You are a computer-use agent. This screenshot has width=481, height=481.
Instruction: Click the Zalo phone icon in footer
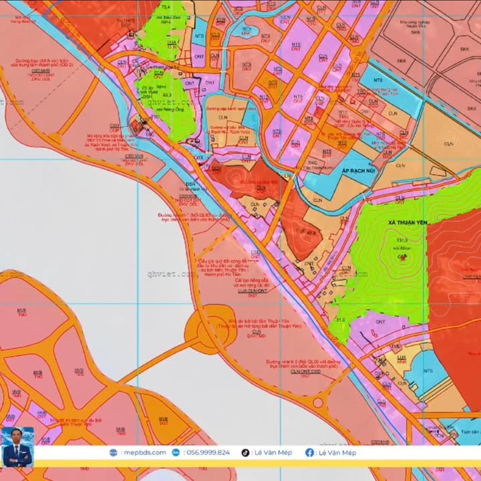coord(176,452)
